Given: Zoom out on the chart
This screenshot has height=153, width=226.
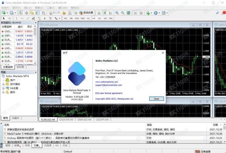Looking at the screenshot, I should coord(123,13).
